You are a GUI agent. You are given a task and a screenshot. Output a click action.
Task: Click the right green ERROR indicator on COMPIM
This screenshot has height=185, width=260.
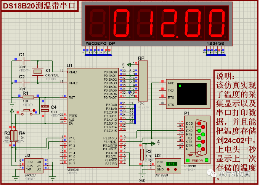pos(207,160)
